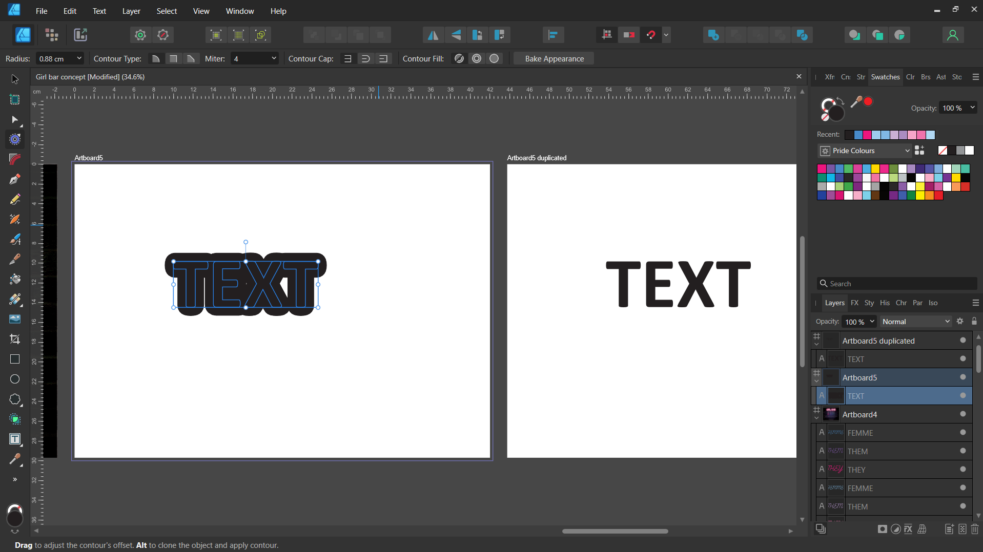Image resolution: width=983 pixels, height=552 pixels.
Task: Select the Node tool
Action: pyautogui.click(x=15, y=120)
